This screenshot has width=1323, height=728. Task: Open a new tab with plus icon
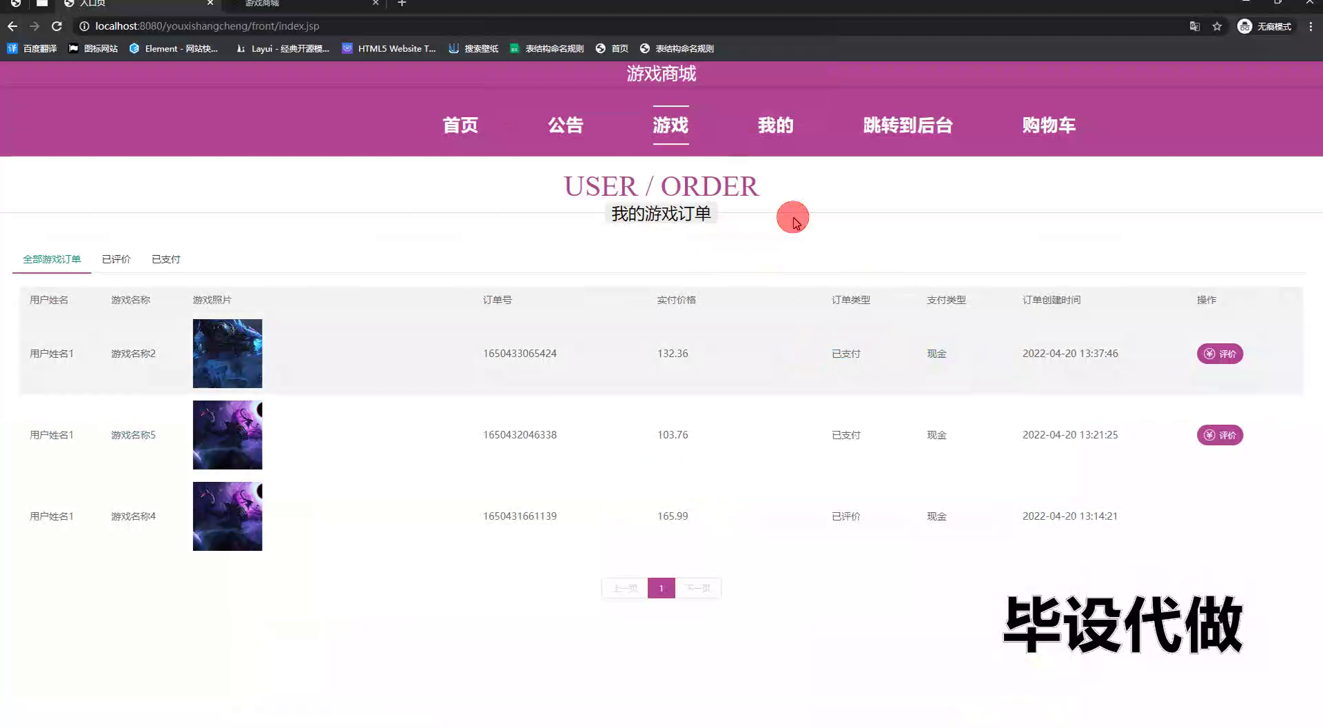point(402,3)
